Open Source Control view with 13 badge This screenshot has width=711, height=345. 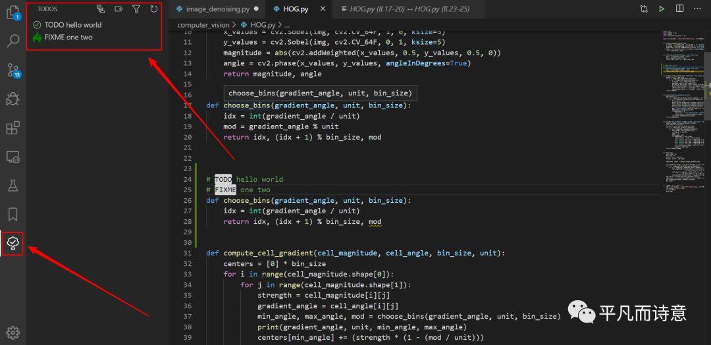click(x=13, y=70)
